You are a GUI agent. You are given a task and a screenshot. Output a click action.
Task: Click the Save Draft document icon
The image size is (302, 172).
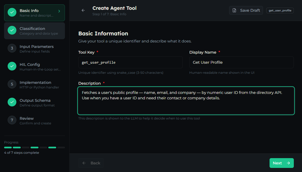click(234, 10)
